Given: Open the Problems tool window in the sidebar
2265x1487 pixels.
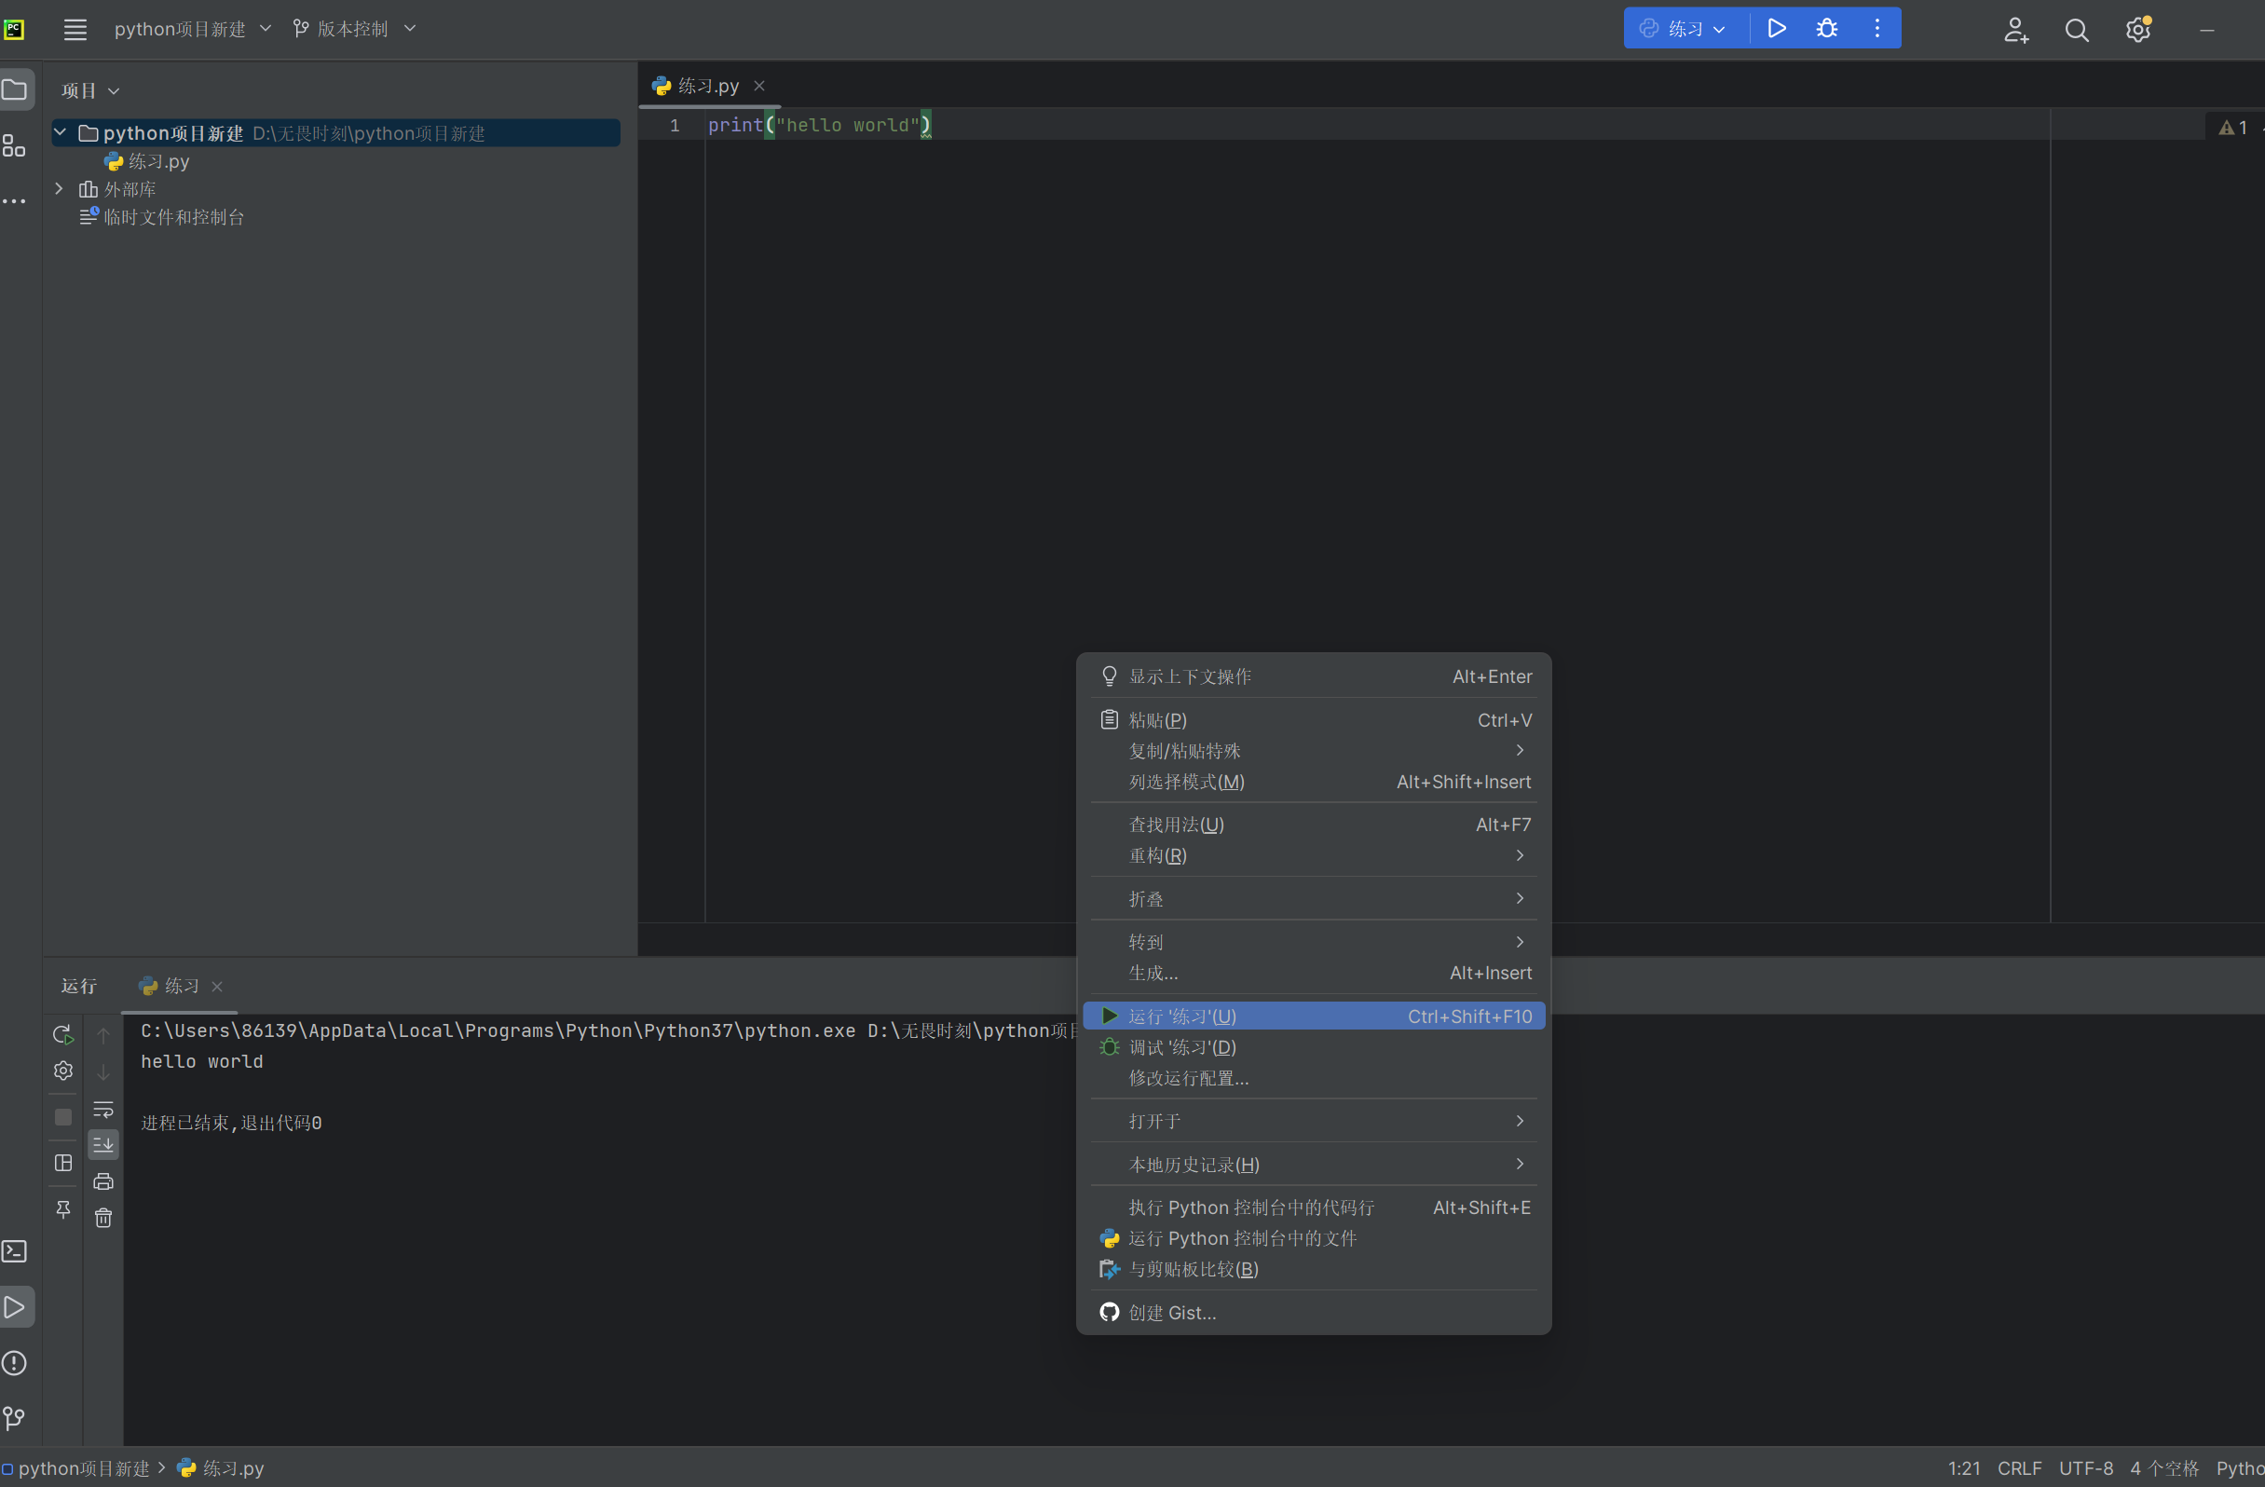Looking at the screenshot, I should [14, 1362].
